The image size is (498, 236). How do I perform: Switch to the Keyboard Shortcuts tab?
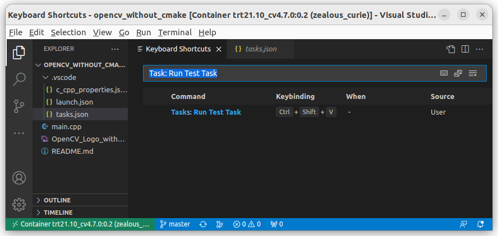(178, 49)
